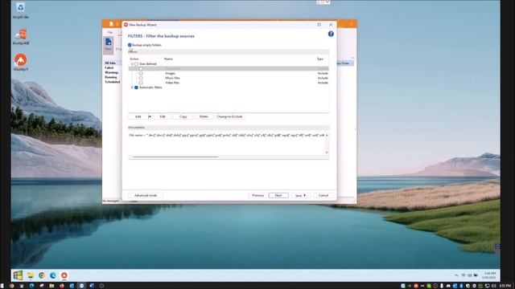Click the Windows Start button on the light taskbar
515x289 pixels.
click(18, 275)
